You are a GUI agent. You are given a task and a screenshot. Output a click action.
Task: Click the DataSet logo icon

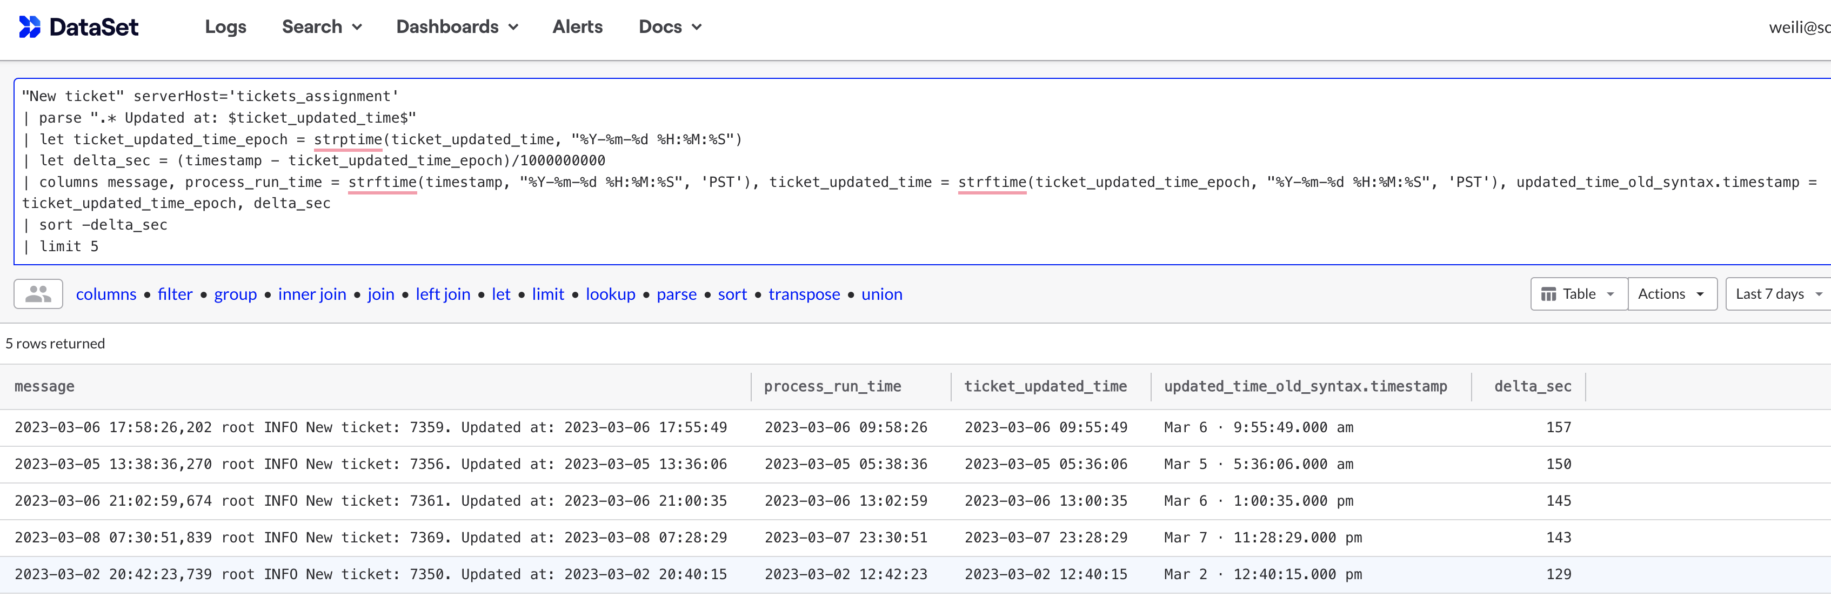click(29, 27)
